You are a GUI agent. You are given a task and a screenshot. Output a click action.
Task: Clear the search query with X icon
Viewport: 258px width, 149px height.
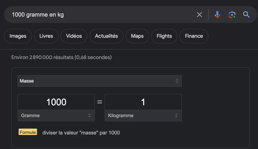pos(199,15)
